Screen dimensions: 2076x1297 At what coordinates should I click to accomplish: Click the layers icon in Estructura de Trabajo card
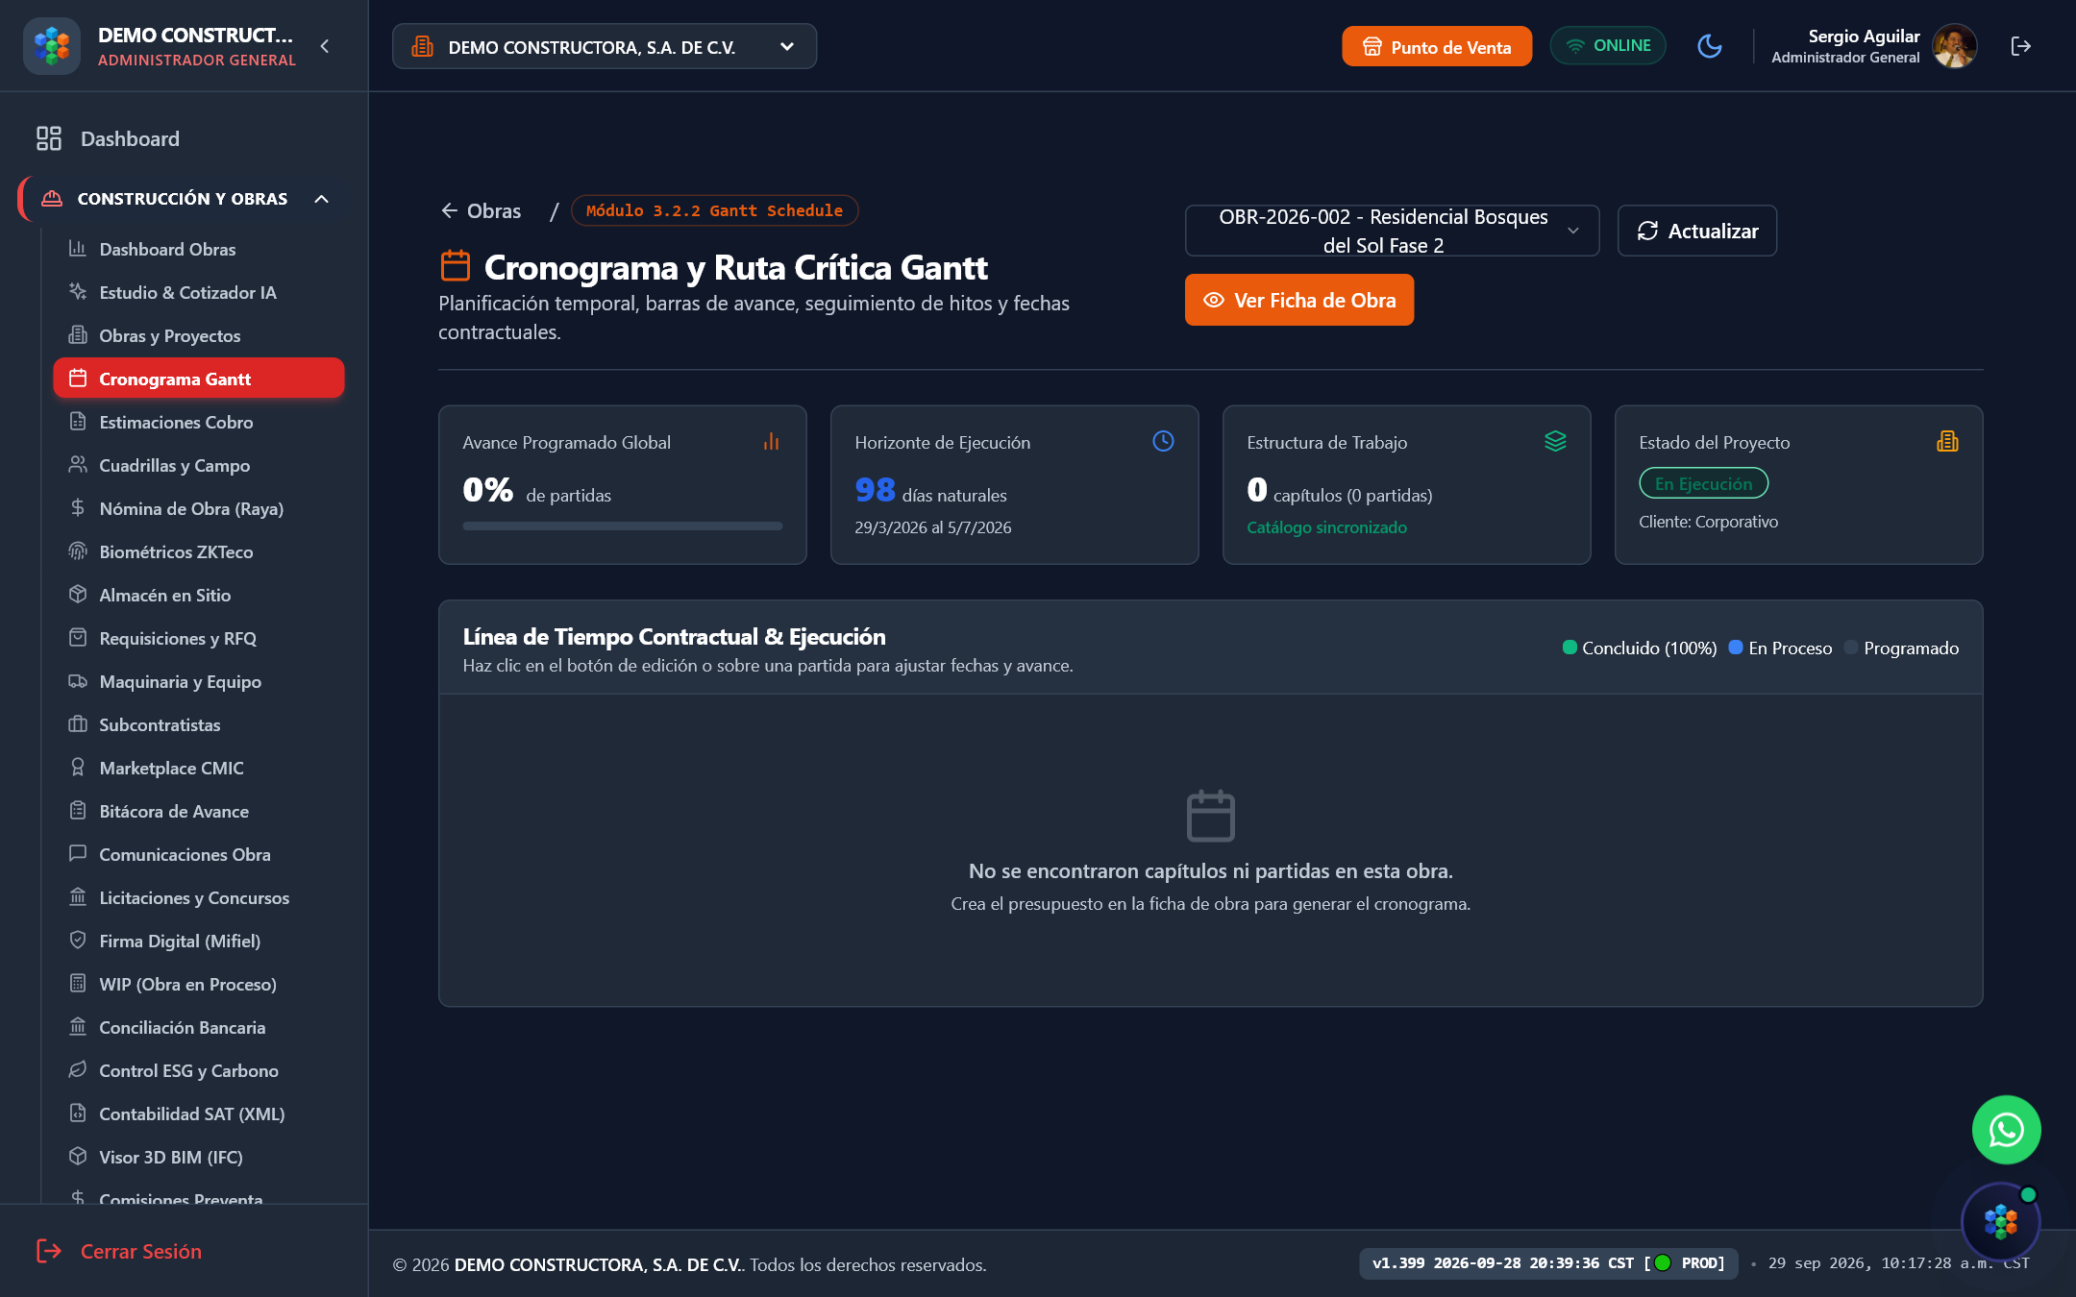pos(1555,441)
